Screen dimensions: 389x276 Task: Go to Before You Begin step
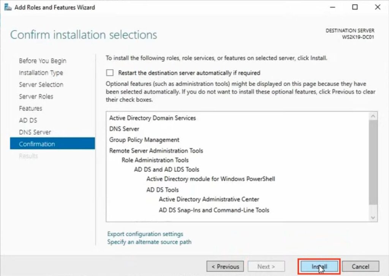tap(43, 61)
